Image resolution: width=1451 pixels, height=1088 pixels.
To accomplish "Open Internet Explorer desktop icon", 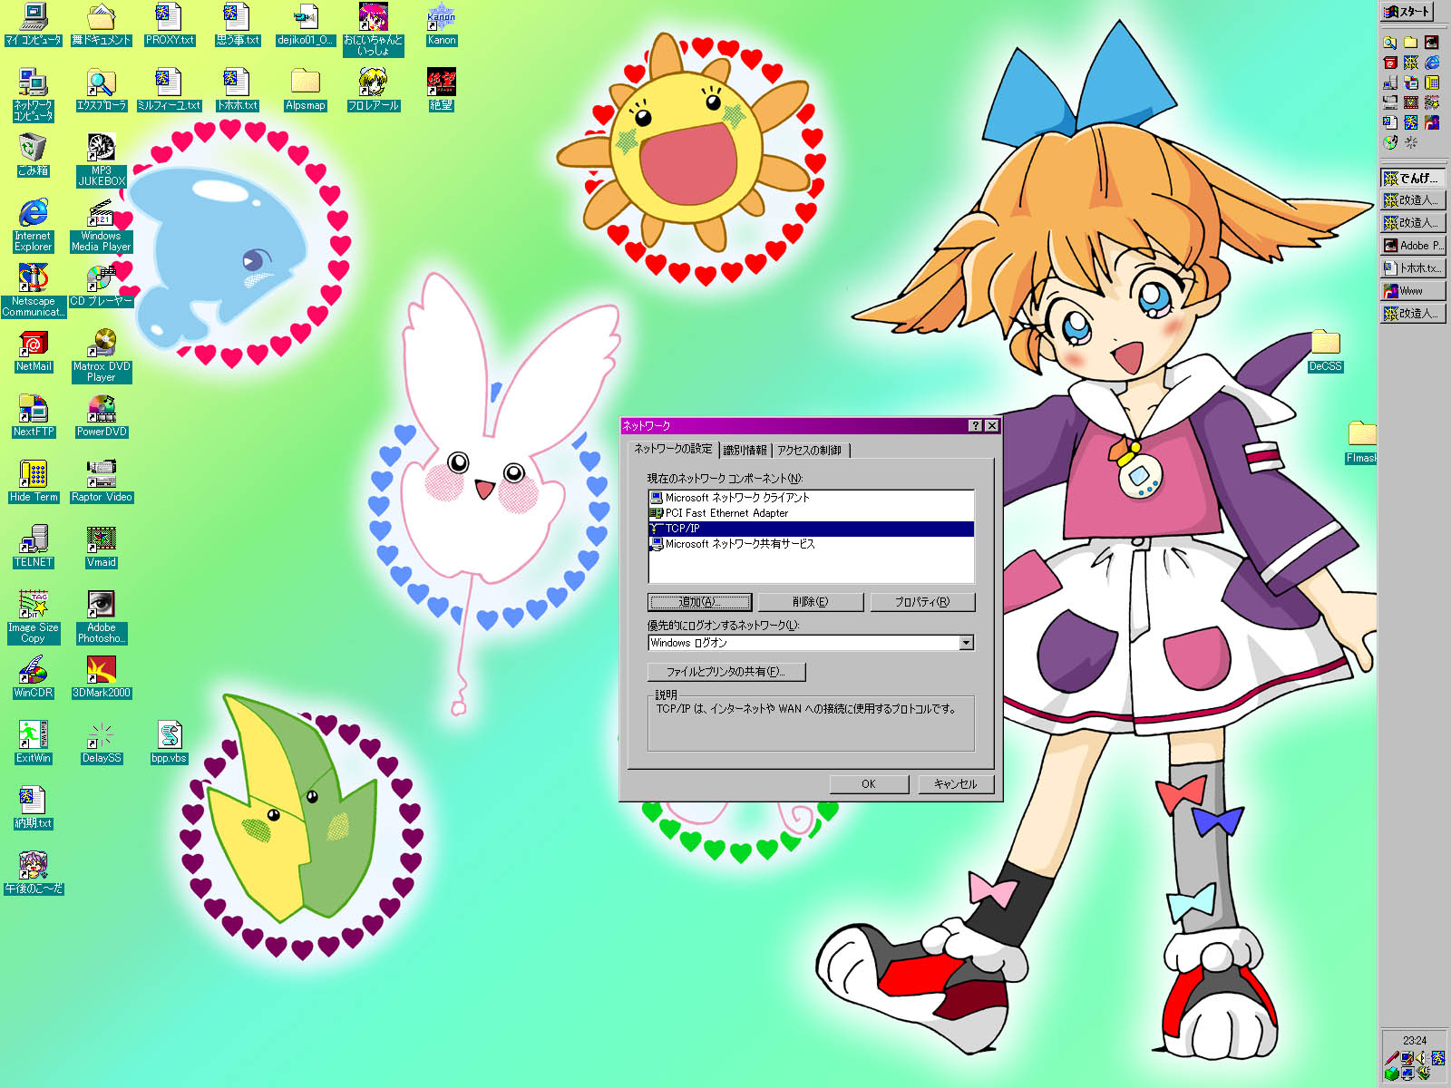I will coord(33,214).
